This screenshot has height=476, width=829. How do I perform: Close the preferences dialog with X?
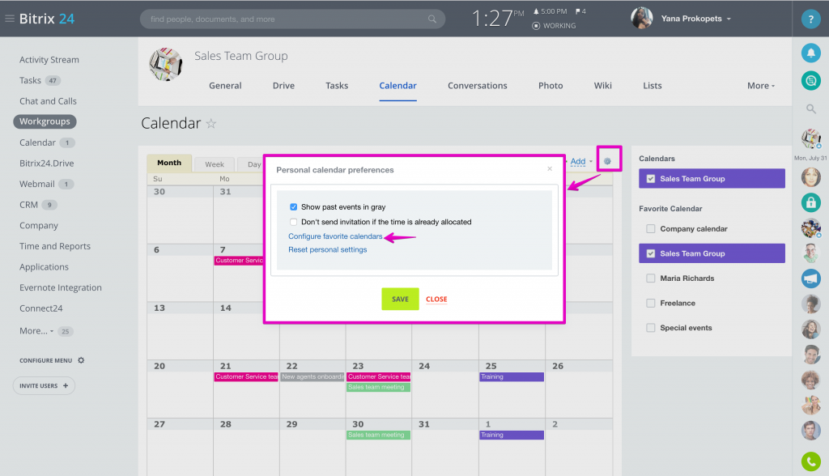[550, 168]
